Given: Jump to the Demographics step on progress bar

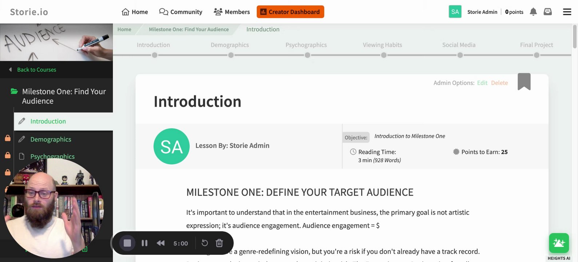Looking at the screenshot, I should (231, 55).
